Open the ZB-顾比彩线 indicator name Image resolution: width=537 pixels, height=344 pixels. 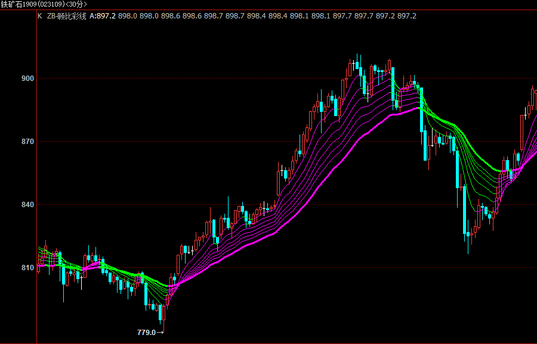(x=66, y=16)
